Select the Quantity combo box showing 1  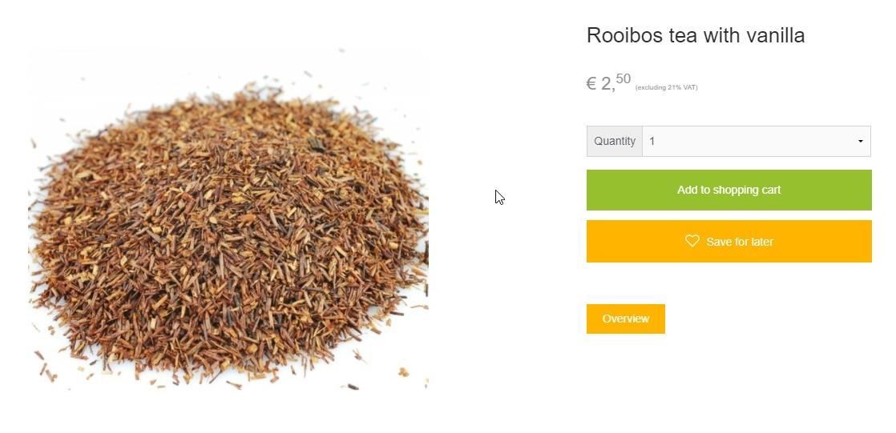pos(757,142)
